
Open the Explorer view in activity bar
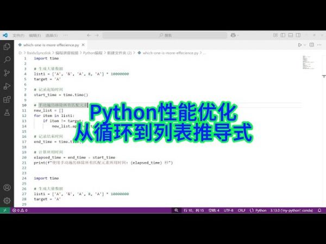pyautogui.click(x=7, y=47)
